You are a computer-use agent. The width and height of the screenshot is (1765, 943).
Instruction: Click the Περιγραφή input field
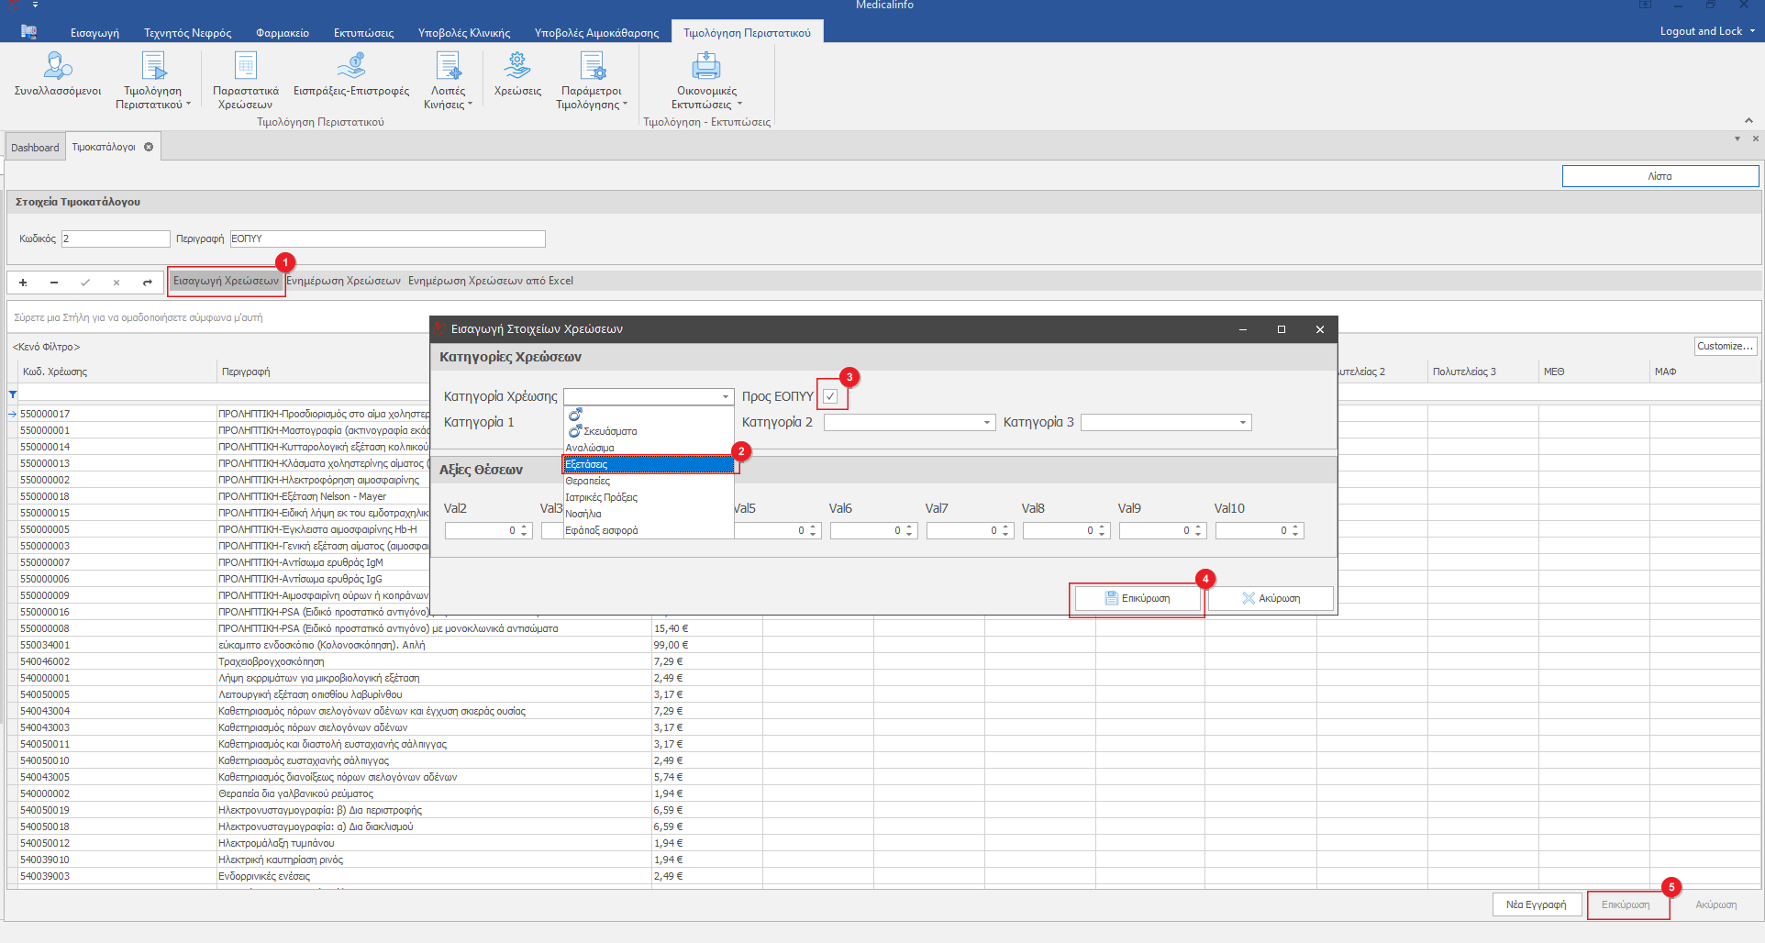(x=387, y=239)
